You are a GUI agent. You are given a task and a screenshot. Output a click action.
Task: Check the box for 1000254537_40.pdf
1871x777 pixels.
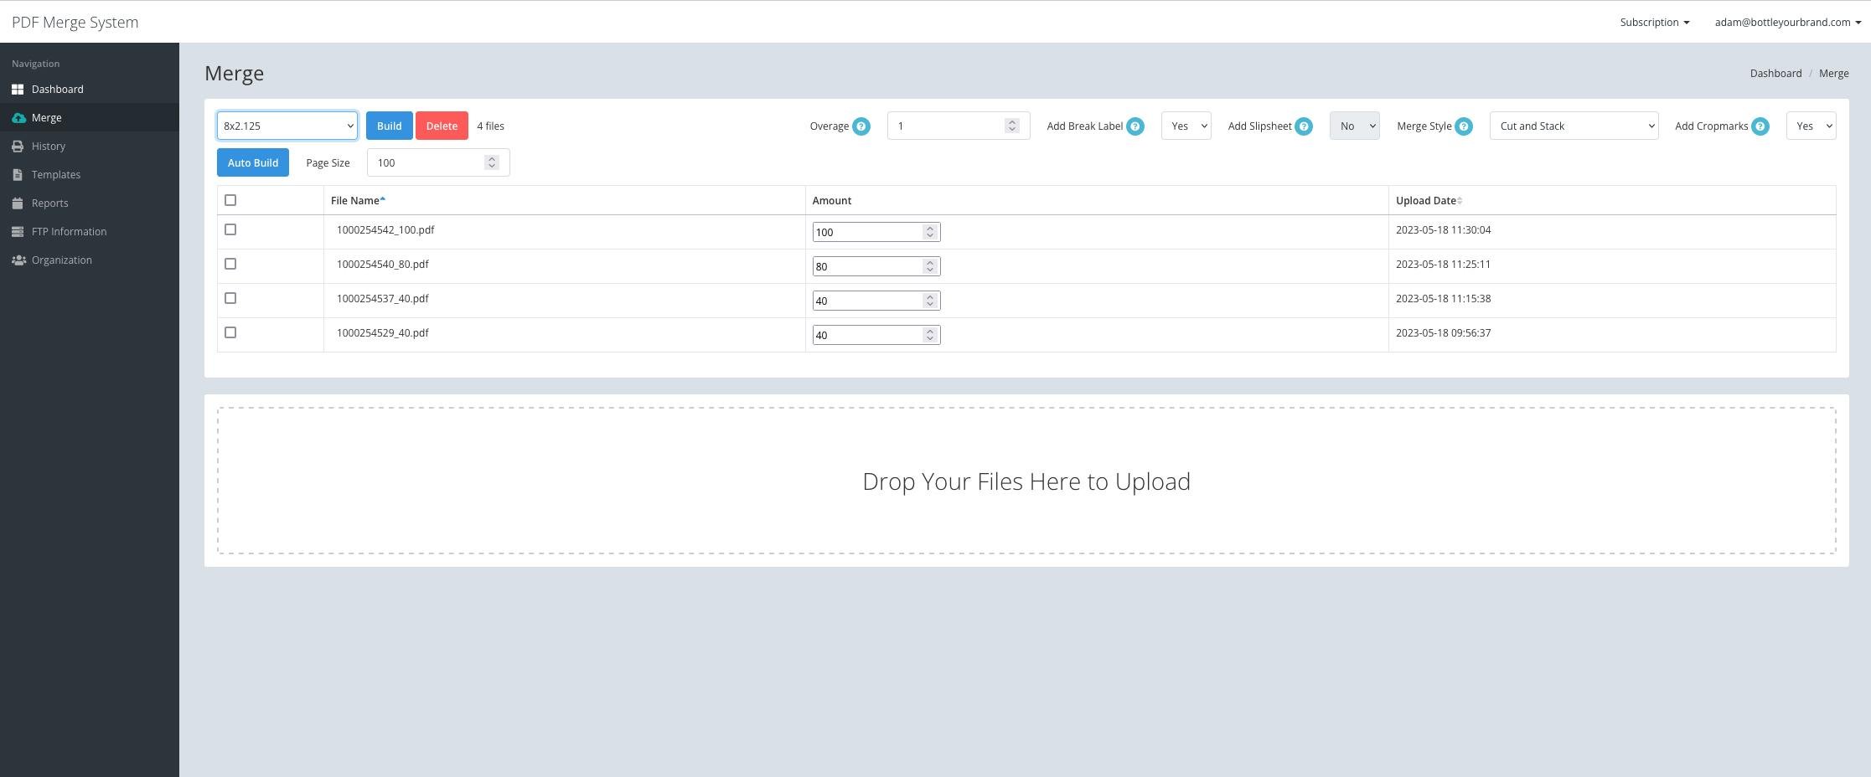230,298
